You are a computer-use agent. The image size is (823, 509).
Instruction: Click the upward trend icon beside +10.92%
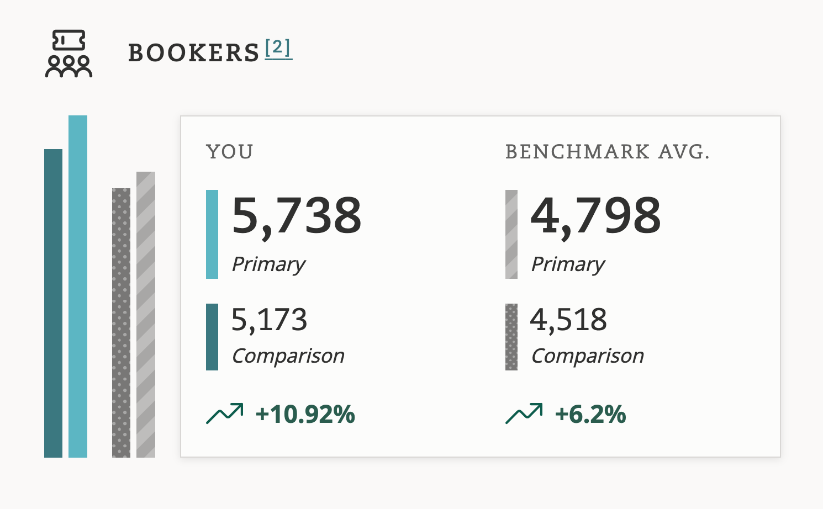[x=224, y=413]
